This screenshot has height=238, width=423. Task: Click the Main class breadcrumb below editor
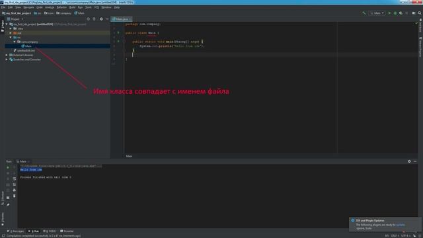(130, 156)
